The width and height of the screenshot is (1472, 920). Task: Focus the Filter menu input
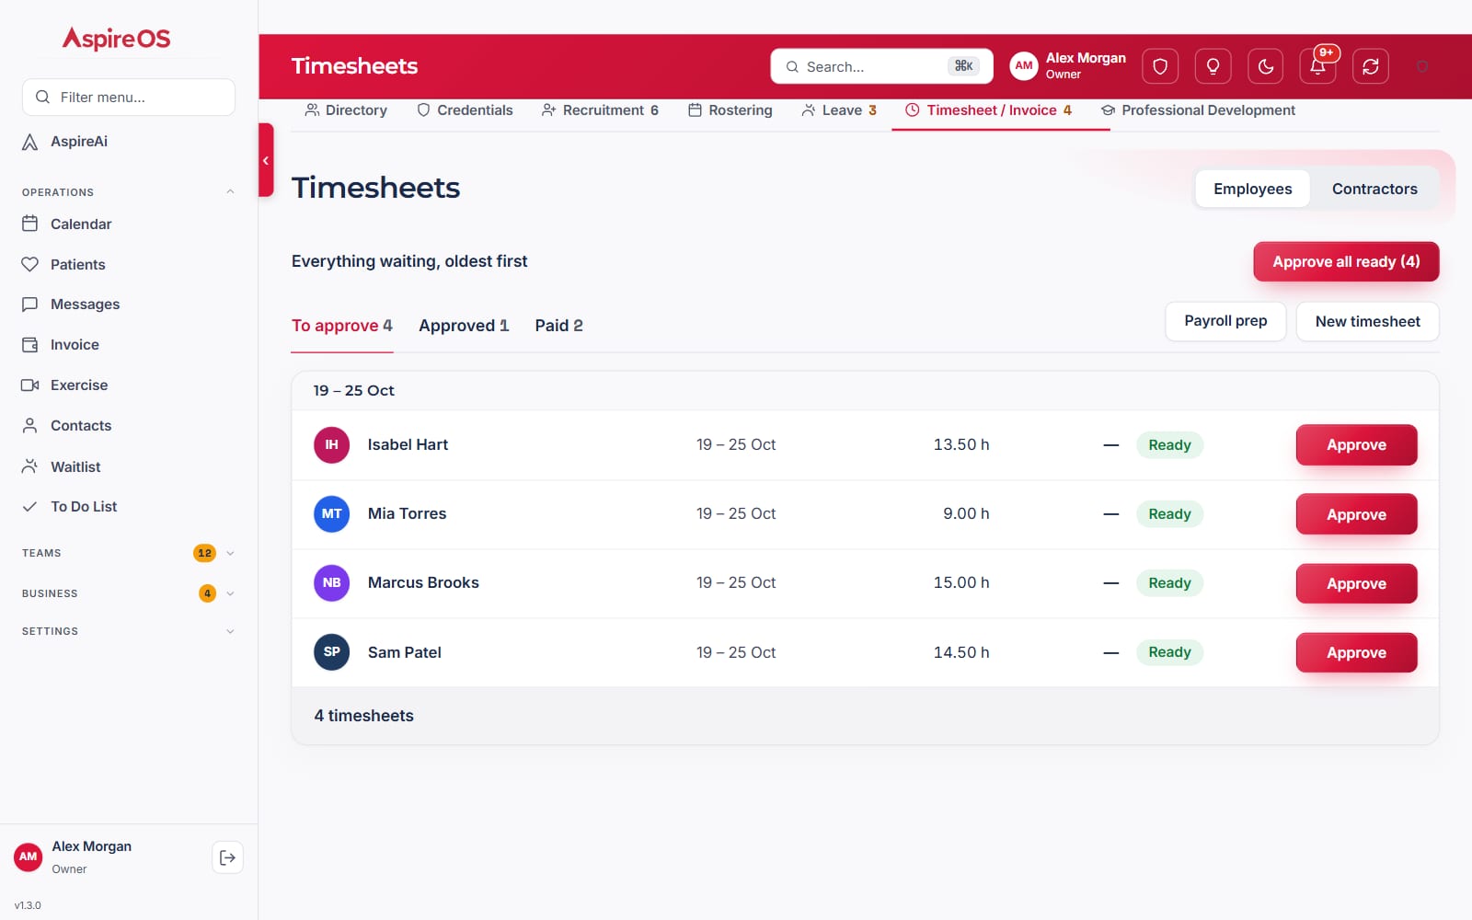point(129,97)
